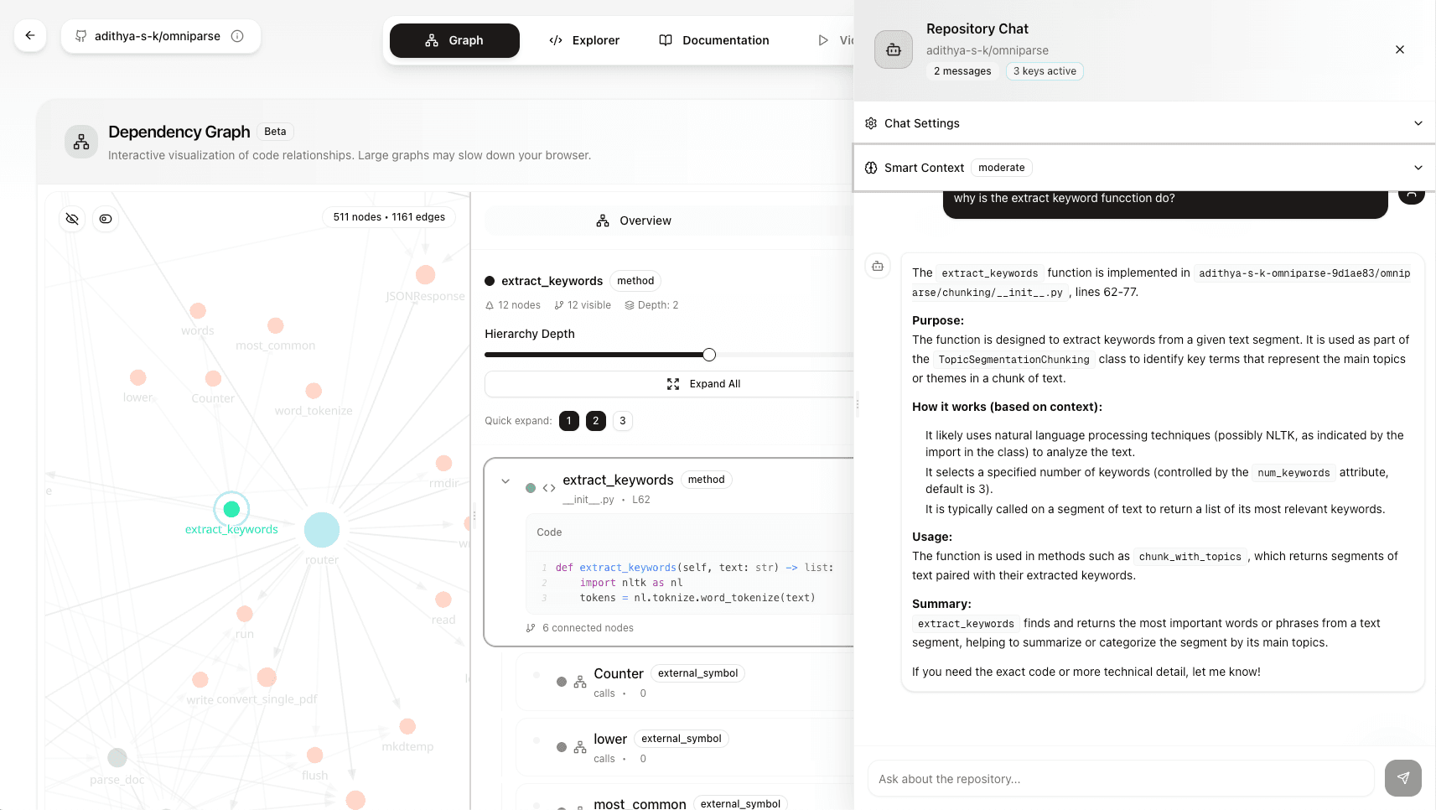Select quick expand depth 1
This screenshot has height=810, width=1436.
(x=568, y=421)
